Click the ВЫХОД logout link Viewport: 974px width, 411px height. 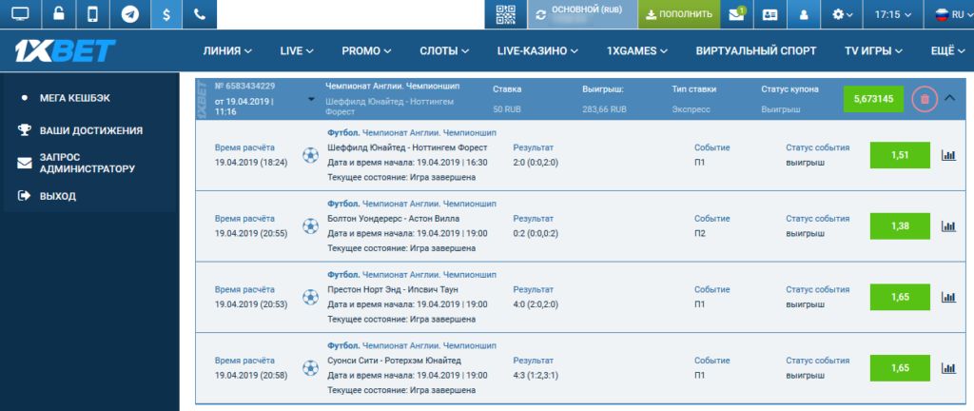tap(58, 196)
